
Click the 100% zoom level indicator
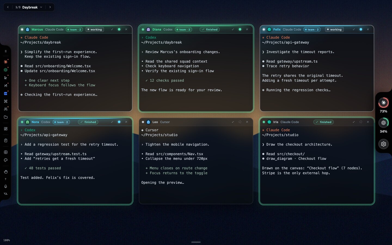[7, 240]
